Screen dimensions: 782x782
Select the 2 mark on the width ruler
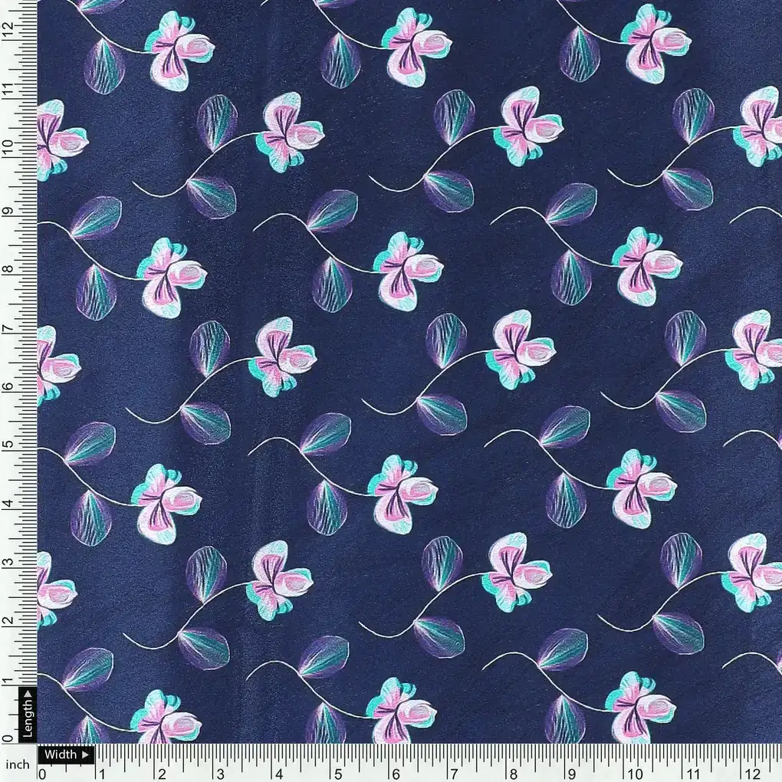tap(162, 774)
